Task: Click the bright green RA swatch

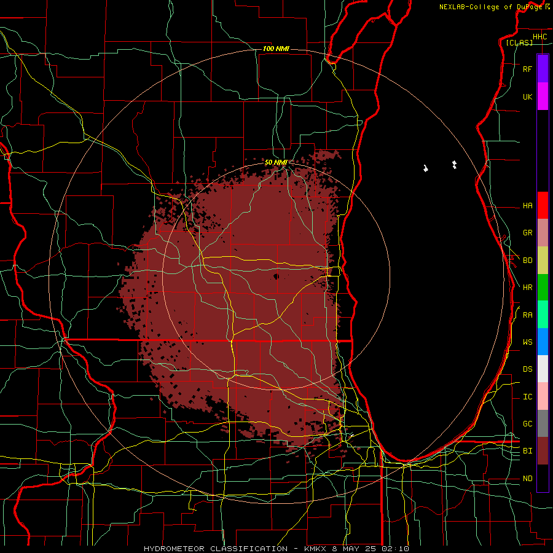Action: (x=543, y=315)
